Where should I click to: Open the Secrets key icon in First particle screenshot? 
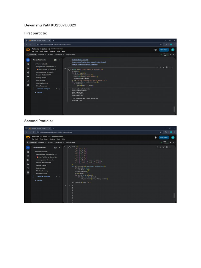28,77
